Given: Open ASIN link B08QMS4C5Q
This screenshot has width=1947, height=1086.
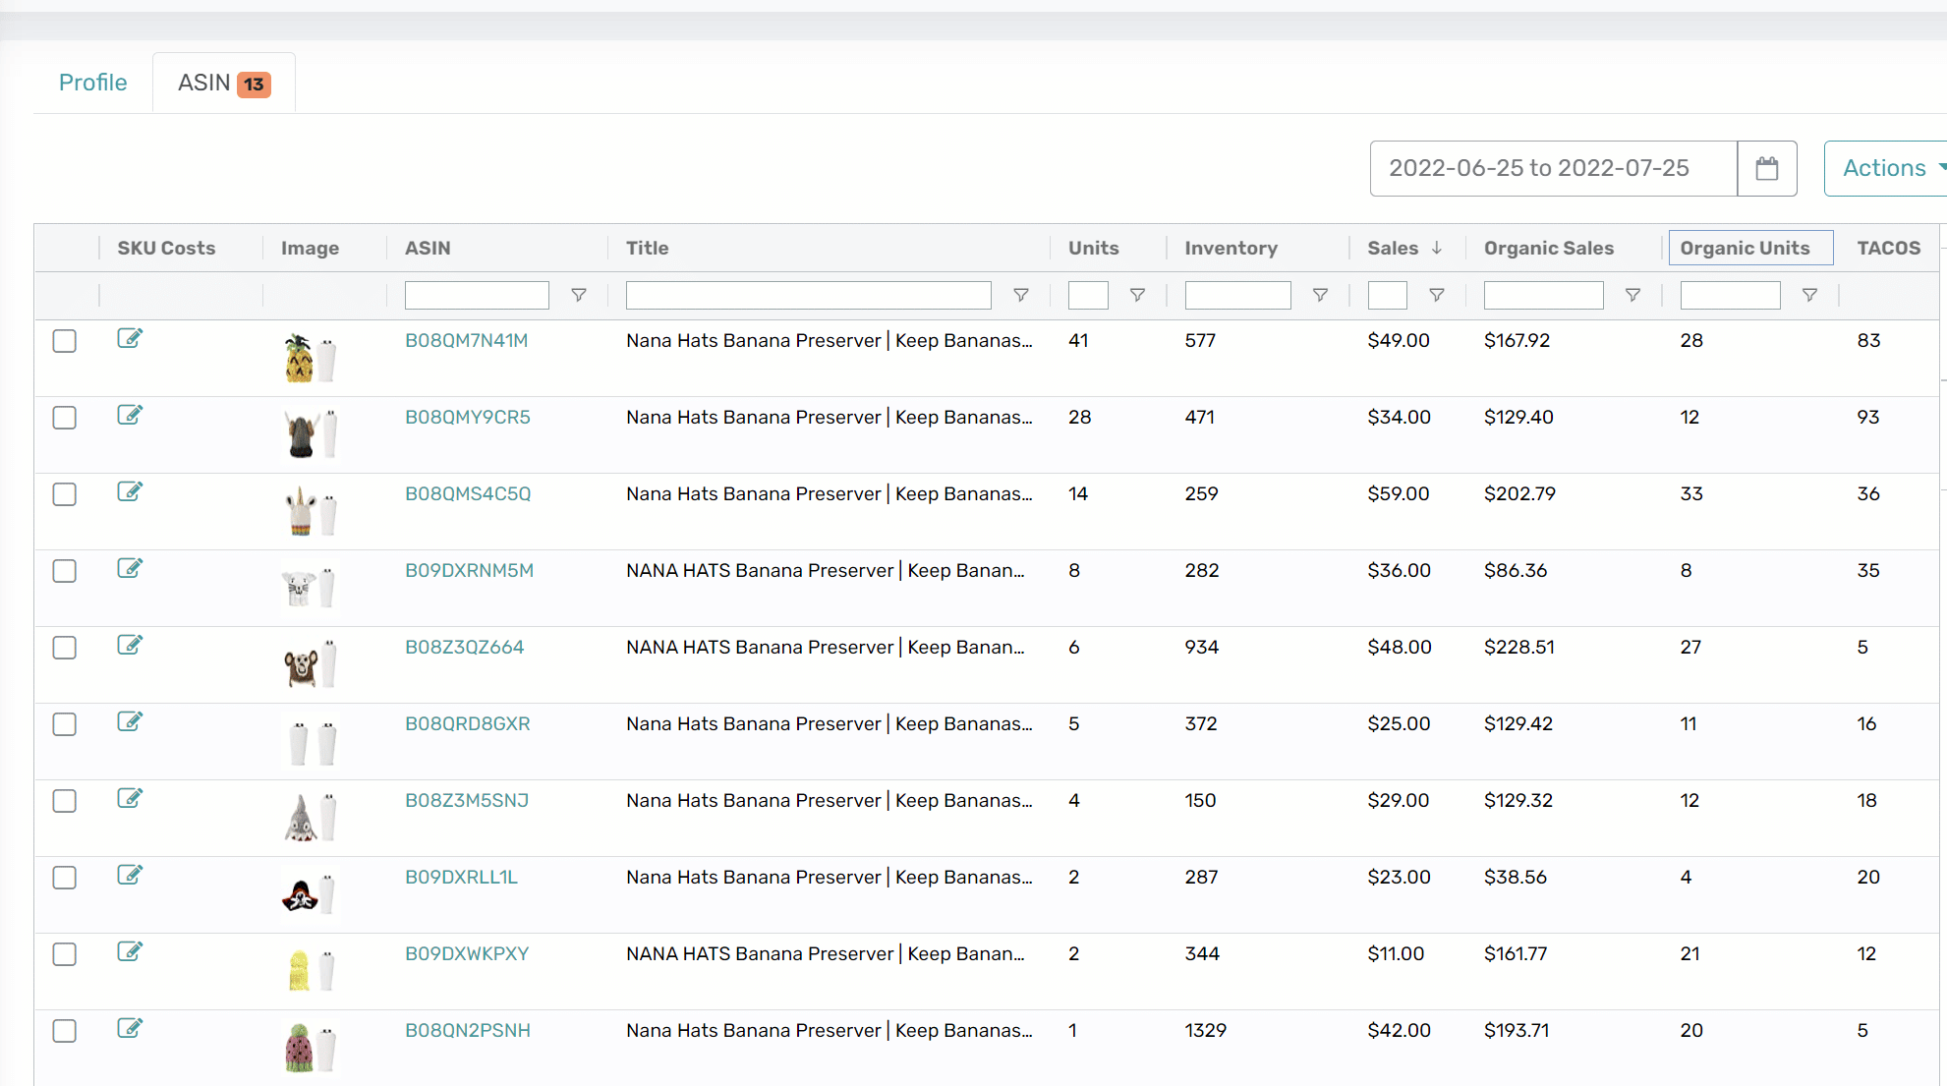Looking at the screenshot, I should pos(468,493).
